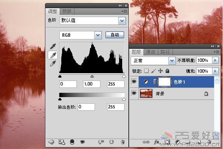Collapse the Adjustments panel to icons
The image size is (223, 149).
point(120,5)
